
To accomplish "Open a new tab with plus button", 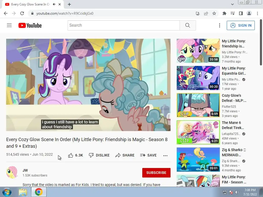I will click(x=69, y=4).
